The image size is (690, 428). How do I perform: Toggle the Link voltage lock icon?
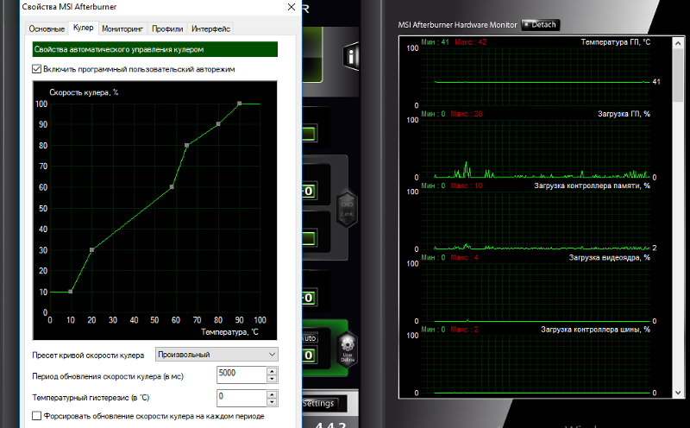tap(347, 209)
